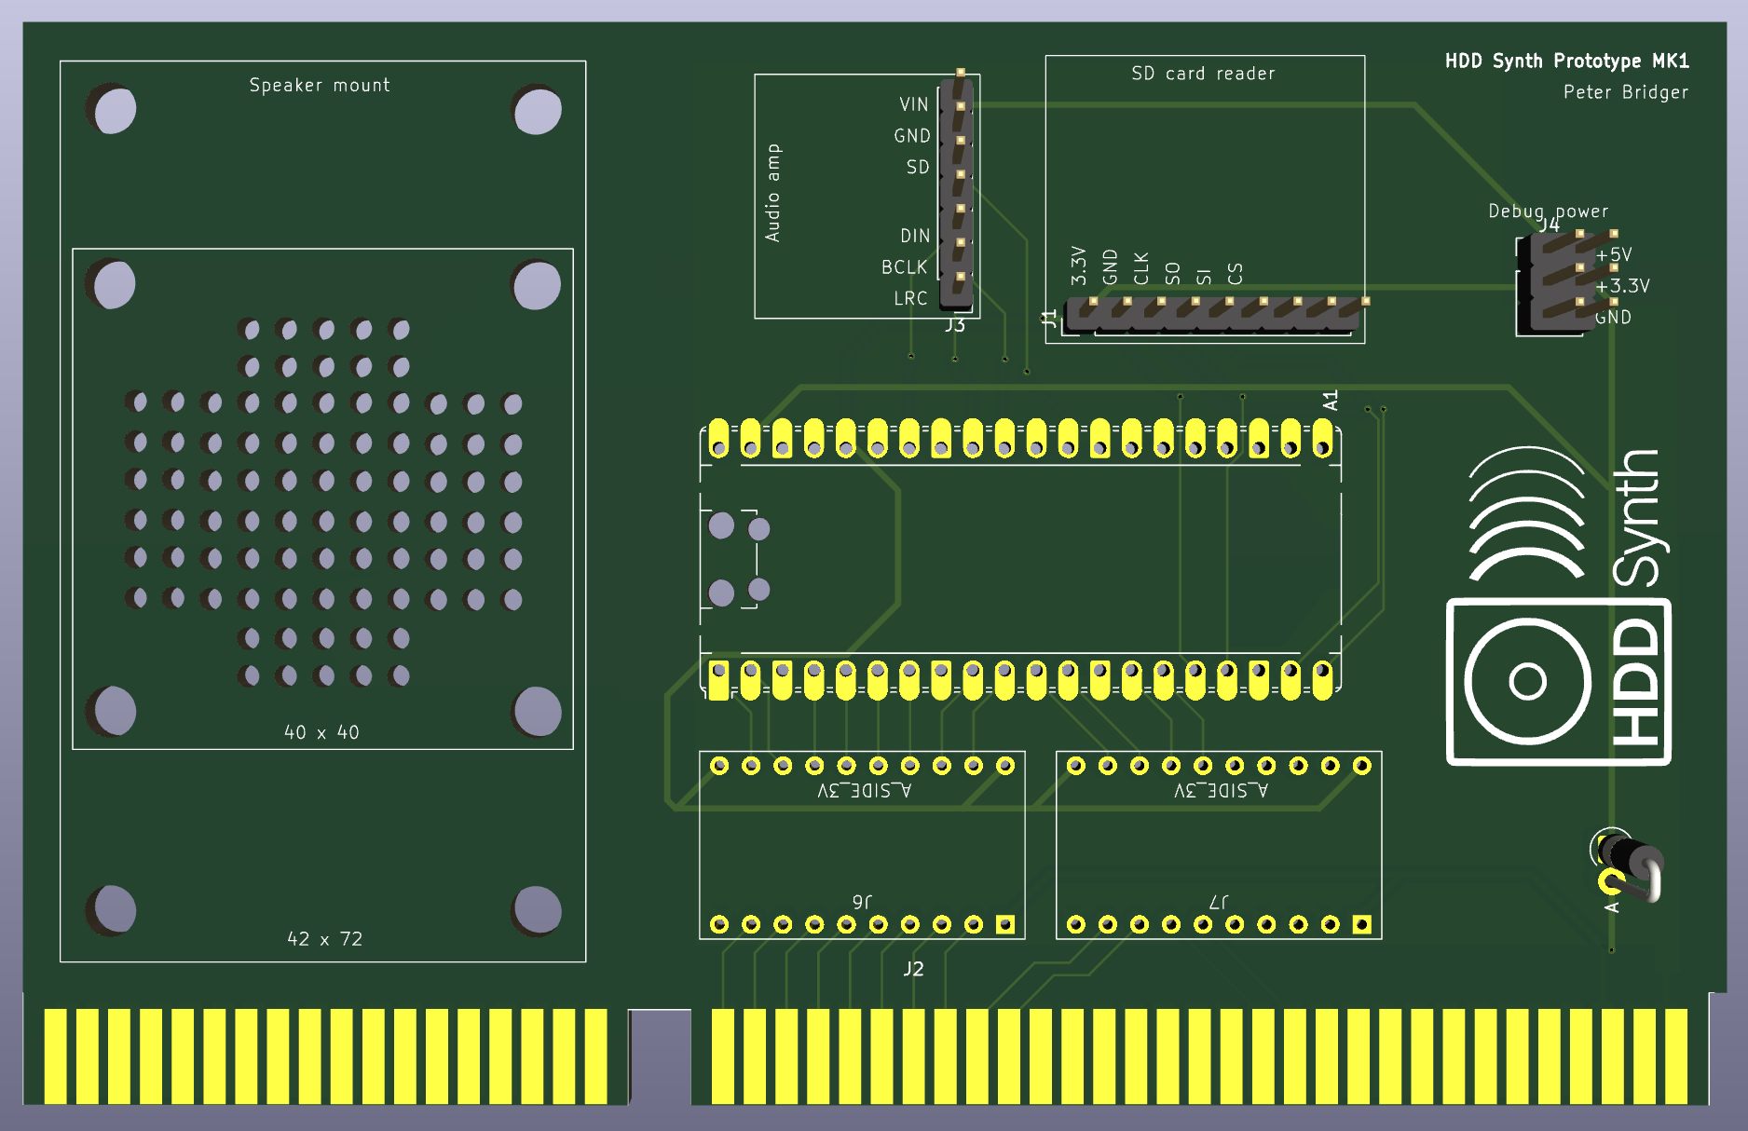Click the A_SIDE_3V label above J6
Viewport: 1748px width, 1131px height.
tap(864, 791)
